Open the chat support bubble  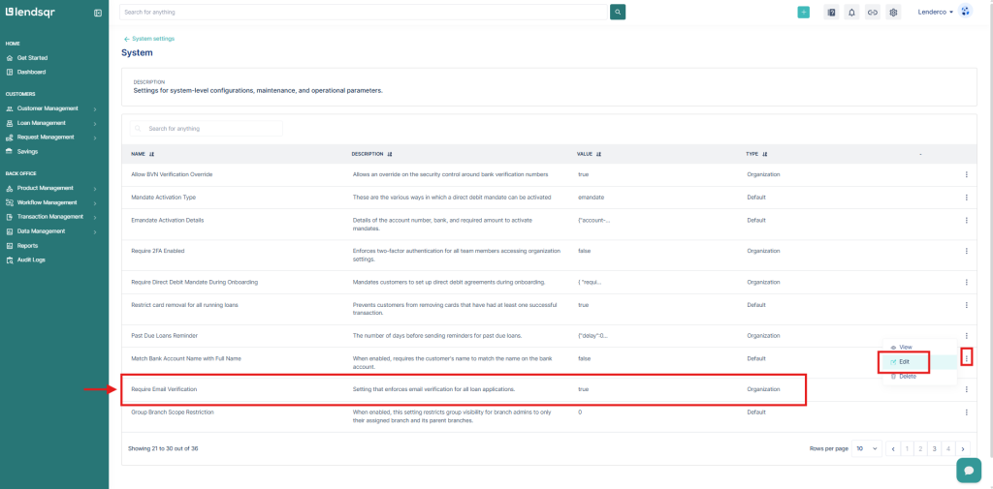pos(968,470)
